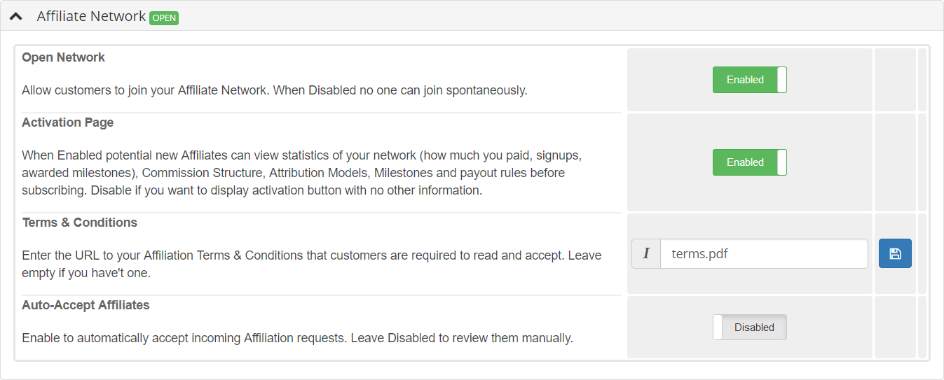The width and height of the screenshot is (944, 380).
Task: Select the Open Network setting heading
Action: tap(63, 57)
